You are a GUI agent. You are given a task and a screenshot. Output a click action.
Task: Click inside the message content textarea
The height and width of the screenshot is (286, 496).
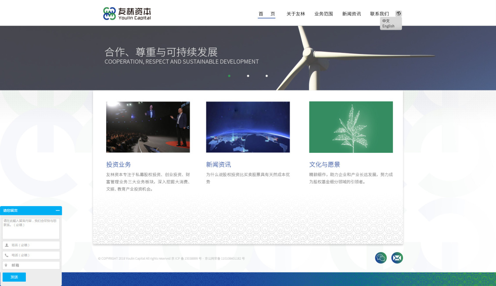pos(31,228)
